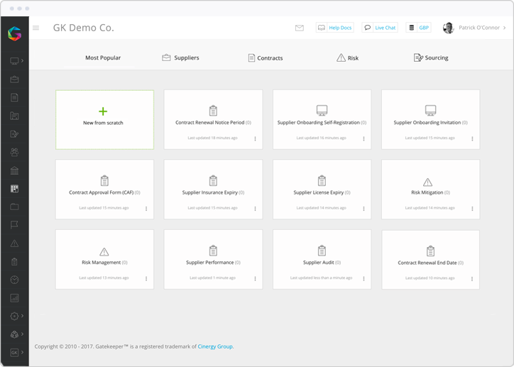Click the Help Docs button
Screen dimensions: 514x367
coord(334,28)
